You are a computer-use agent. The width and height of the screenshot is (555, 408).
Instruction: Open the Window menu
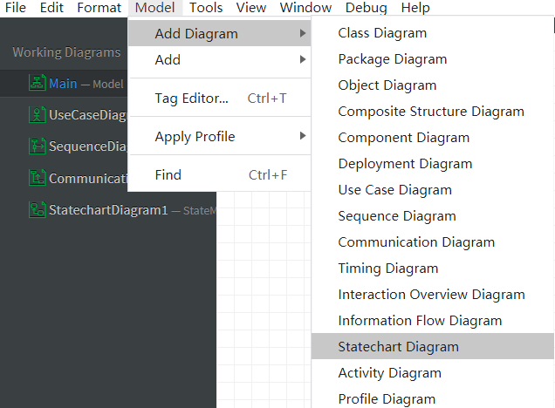305,8
